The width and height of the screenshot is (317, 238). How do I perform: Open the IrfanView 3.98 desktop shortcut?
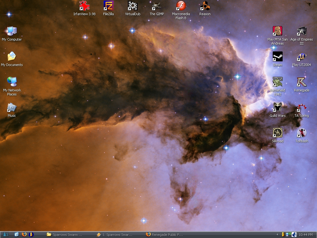point(84,6)
